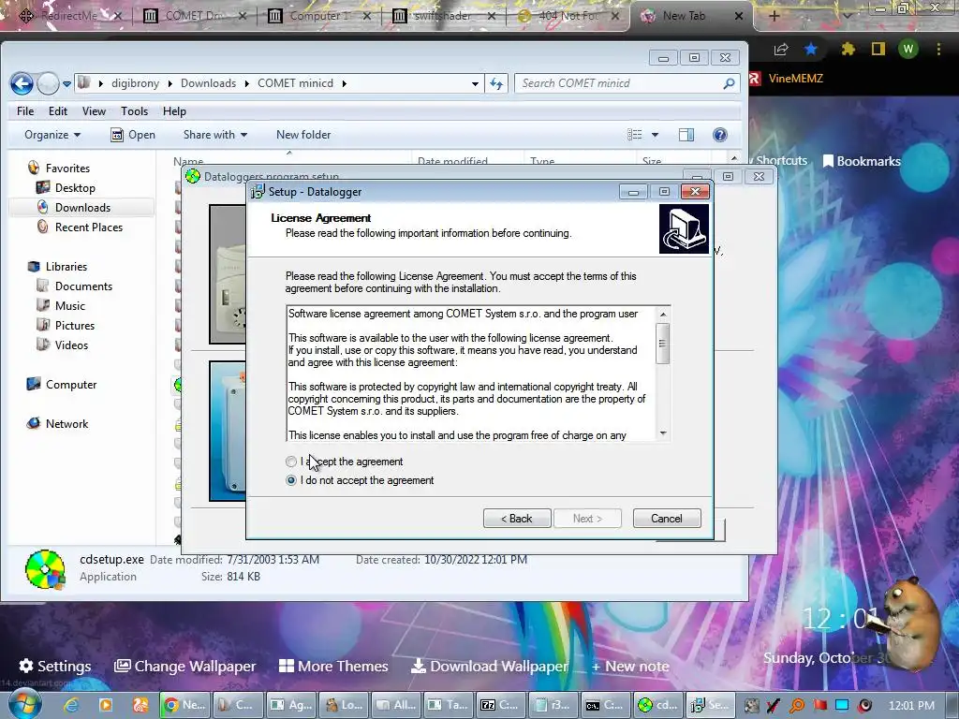Select Downloads in the Favorites list
Screen dimensions: 959x719
tap(82, 207)
